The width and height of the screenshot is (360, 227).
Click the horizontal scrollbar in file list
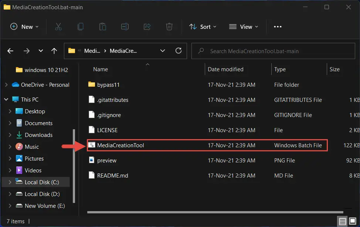pos(215,212)
